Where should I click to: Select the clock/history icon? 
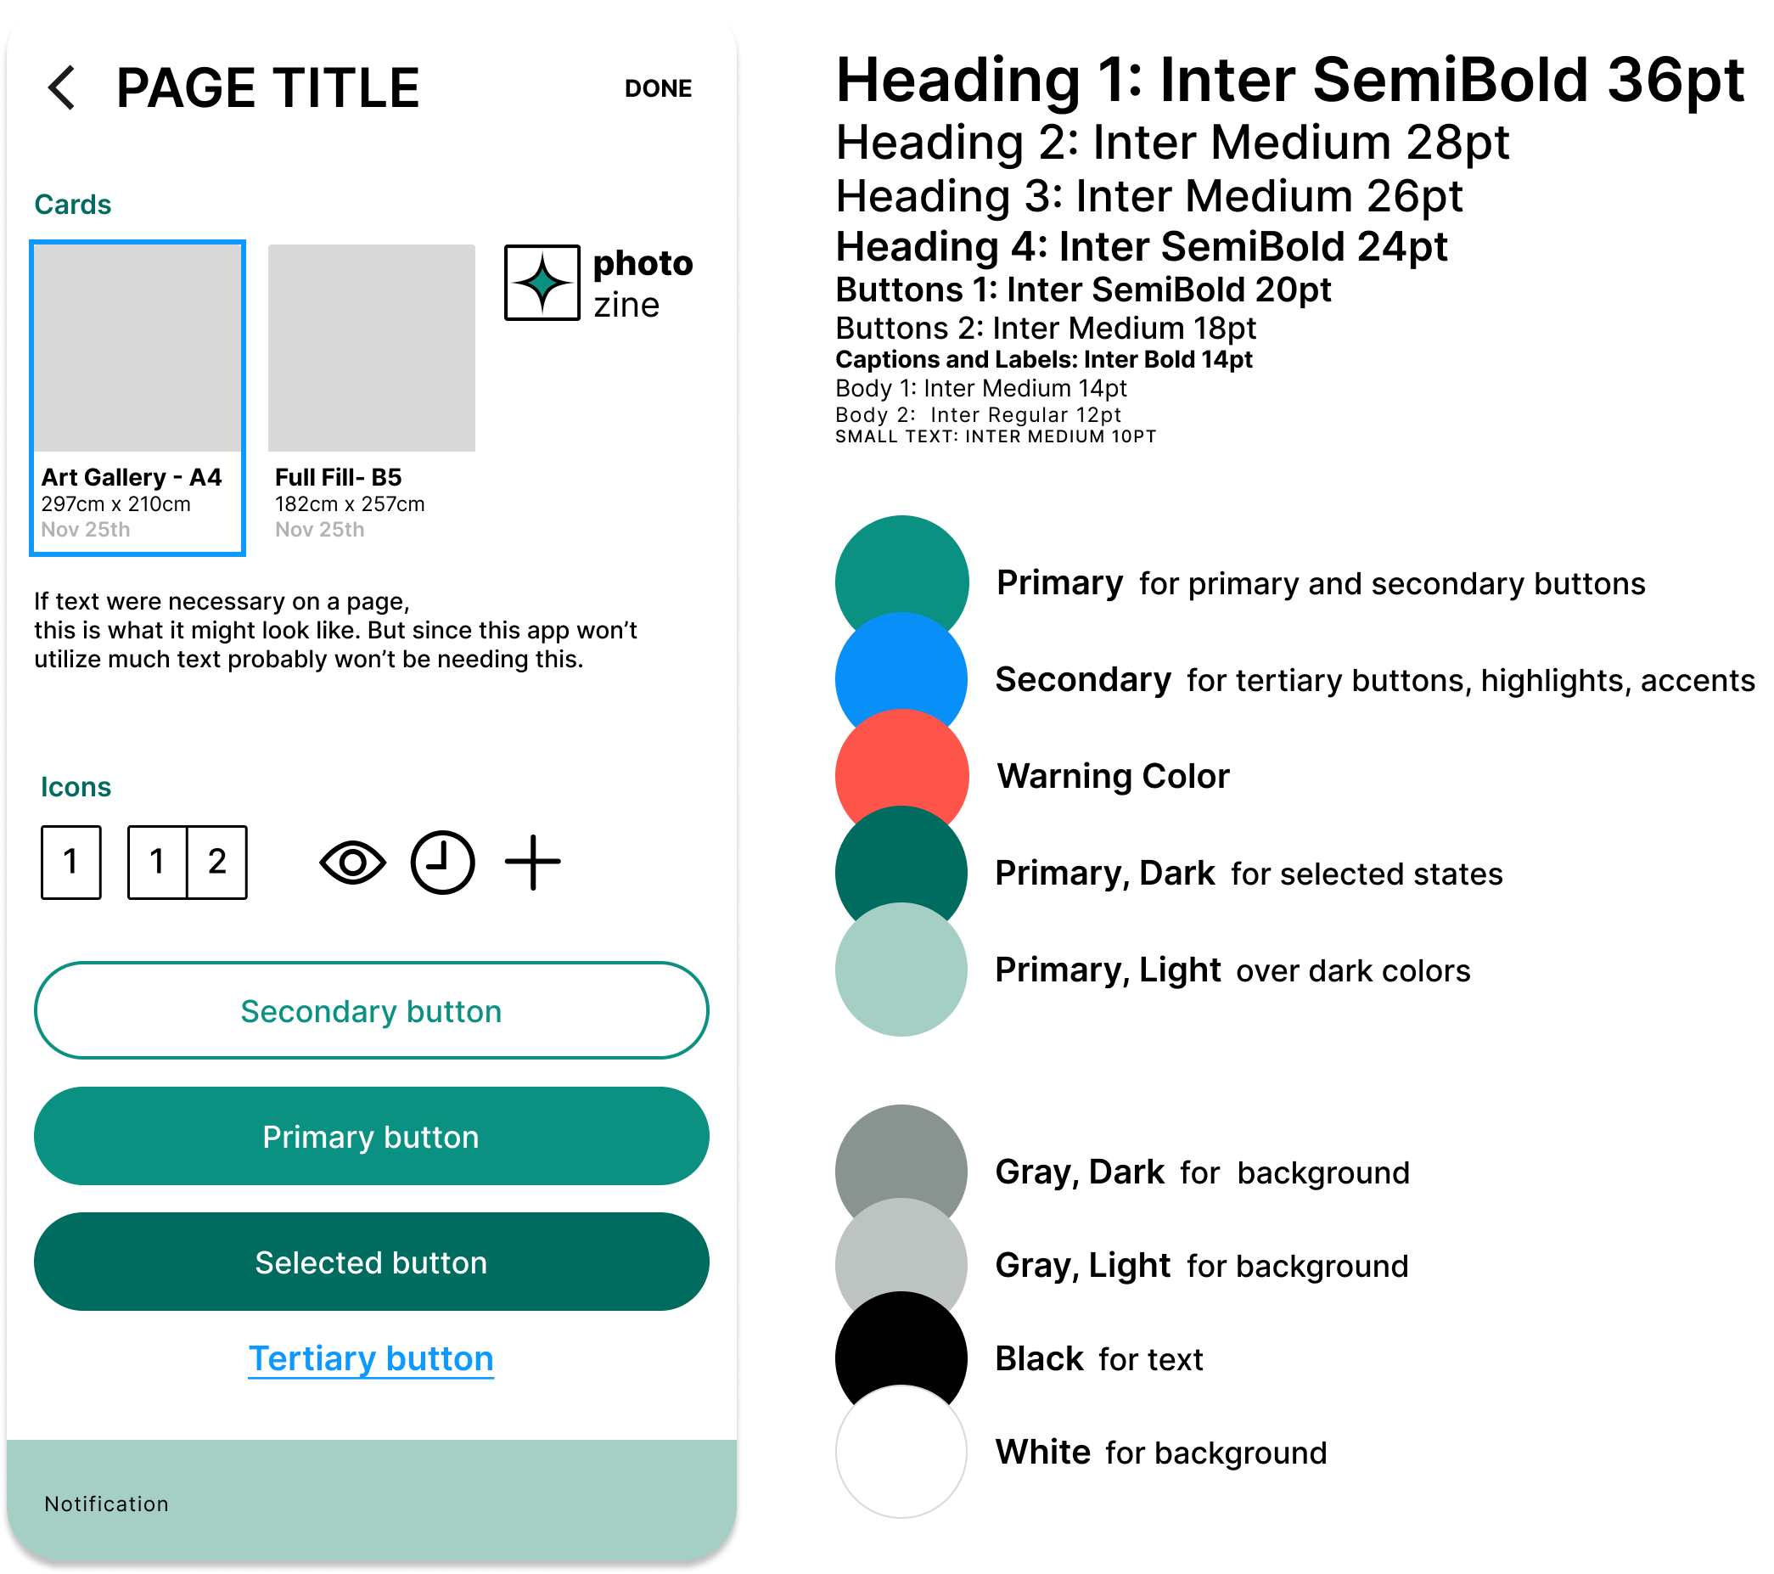point(441,860)
